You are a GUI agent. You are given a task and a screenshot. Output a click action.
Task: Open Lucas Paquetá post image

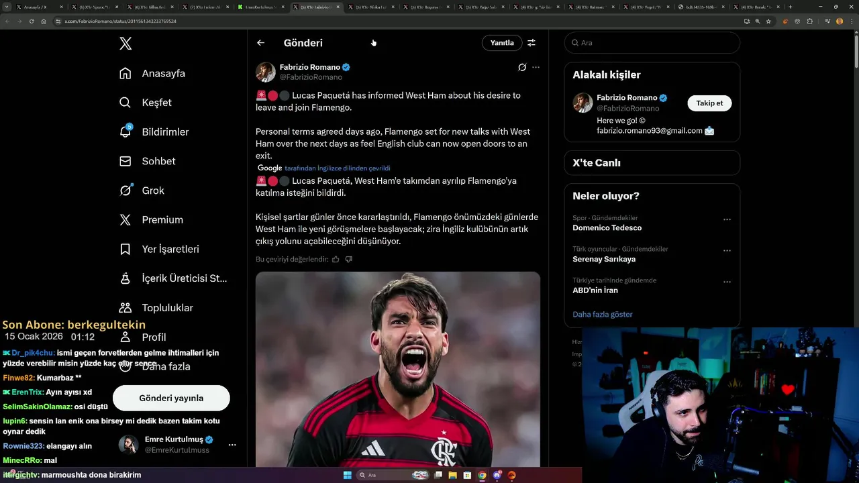pyautogui.click(x=398, y=369)
